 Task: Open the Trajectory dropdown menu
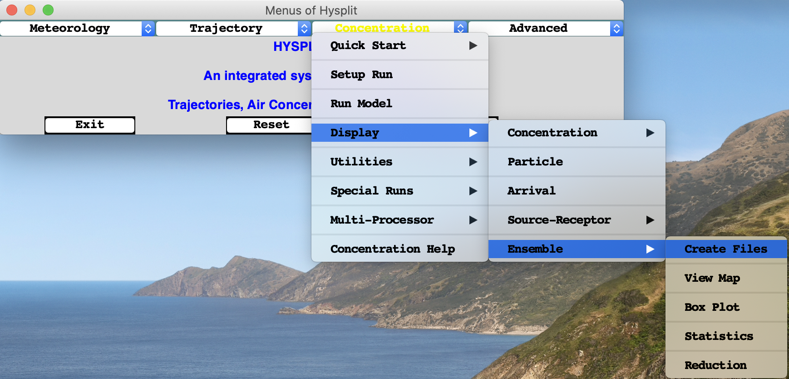pos(233,28)
